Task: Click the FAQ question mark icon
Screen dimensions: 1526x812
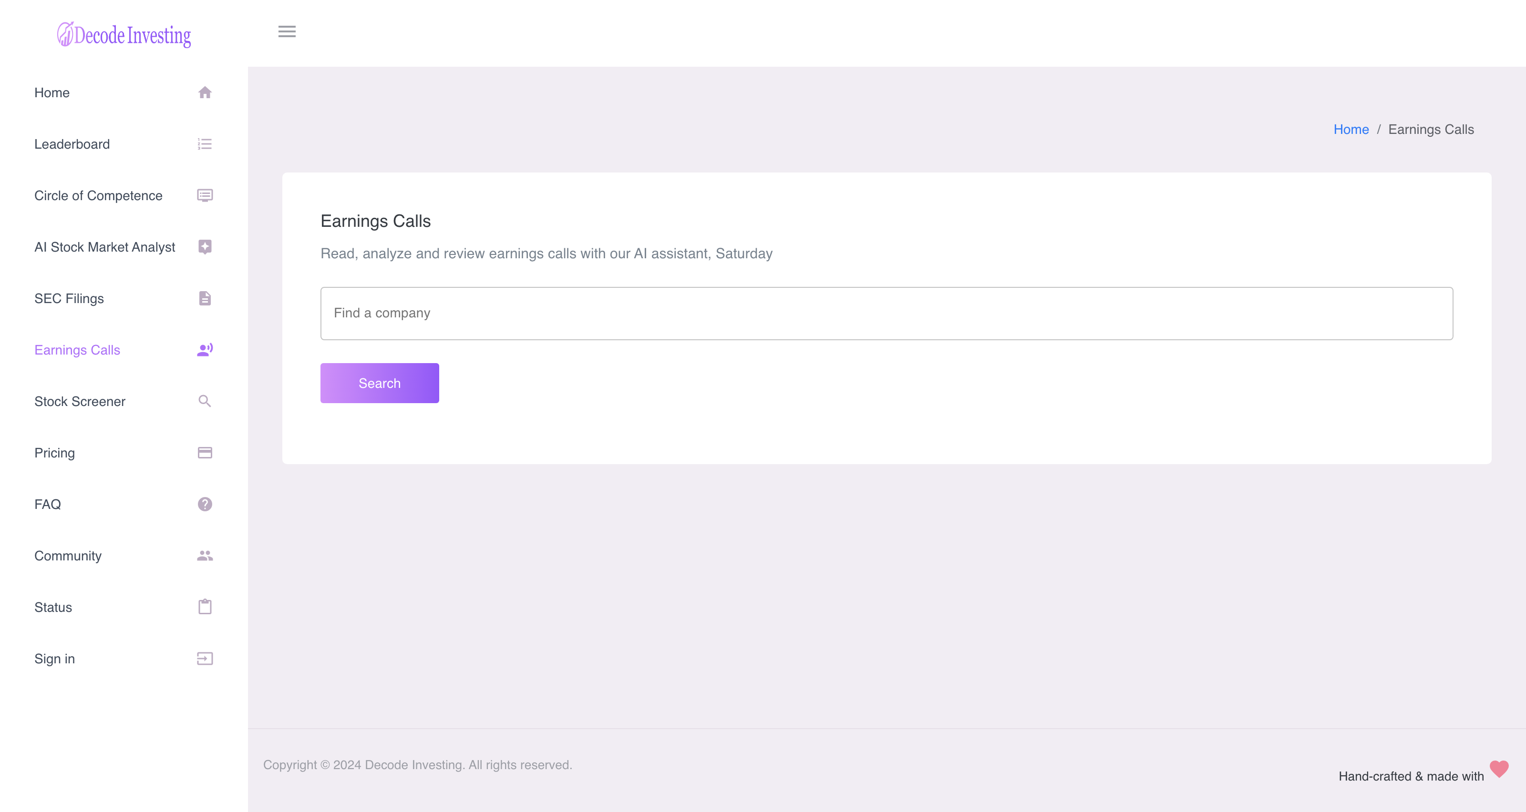Action: (x=205, y=504)
